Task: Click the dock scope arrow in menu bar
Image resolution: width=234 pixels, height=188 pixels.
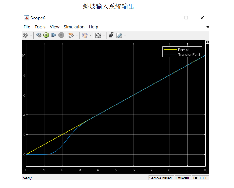Action: [207, 27]
